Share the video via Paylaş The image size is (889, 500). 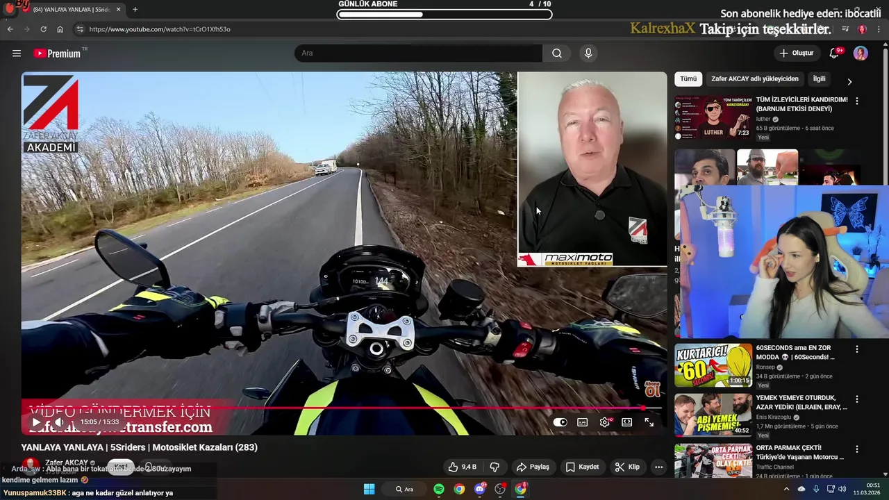click(x=533, y=467)
